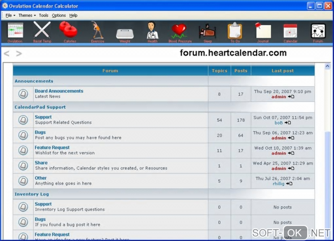Open the Other forum link
The image size is (334, 241).
(x=41, y=178)
